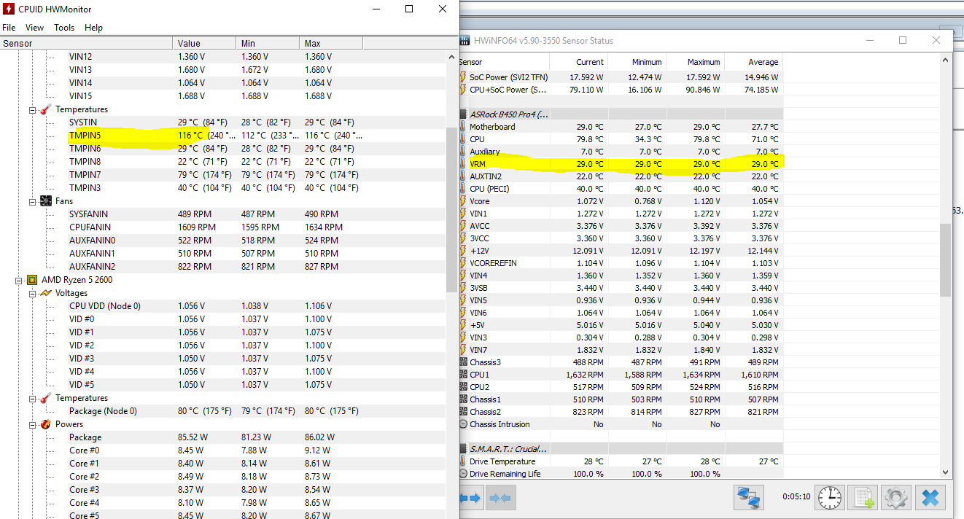Click the HWiNFO collapse-arrows button
Image resolution: width=964 pixels, height=519 pixels.
point(500,498)
